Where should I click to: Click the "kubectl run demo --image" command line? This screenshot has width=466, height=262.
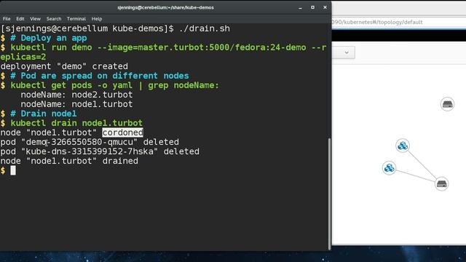163,52
